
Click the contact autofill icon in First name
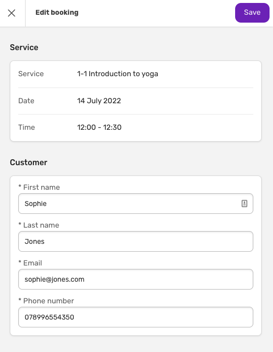[244, 204]
